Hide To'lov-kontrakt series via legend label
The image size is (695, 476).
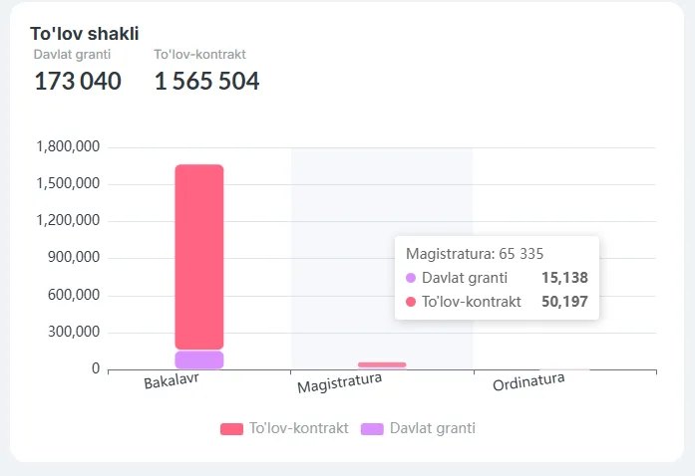[x=298, y=429]
